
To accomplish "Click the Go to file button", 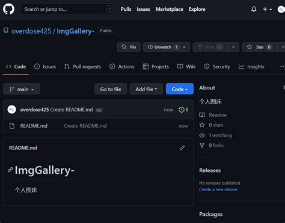I will (111, 89).
